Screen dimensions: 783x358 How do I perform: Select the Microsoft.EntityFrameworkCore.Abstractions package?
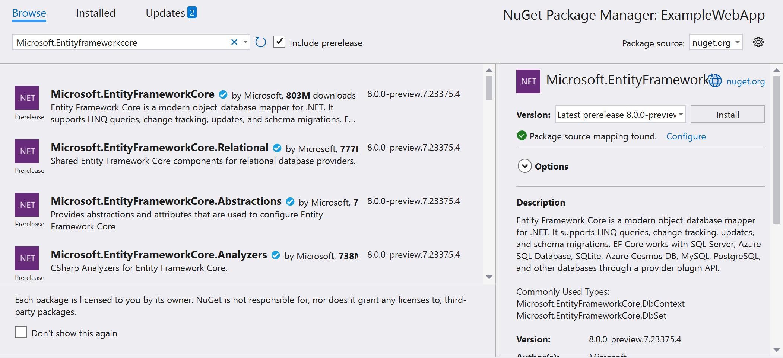166,201
